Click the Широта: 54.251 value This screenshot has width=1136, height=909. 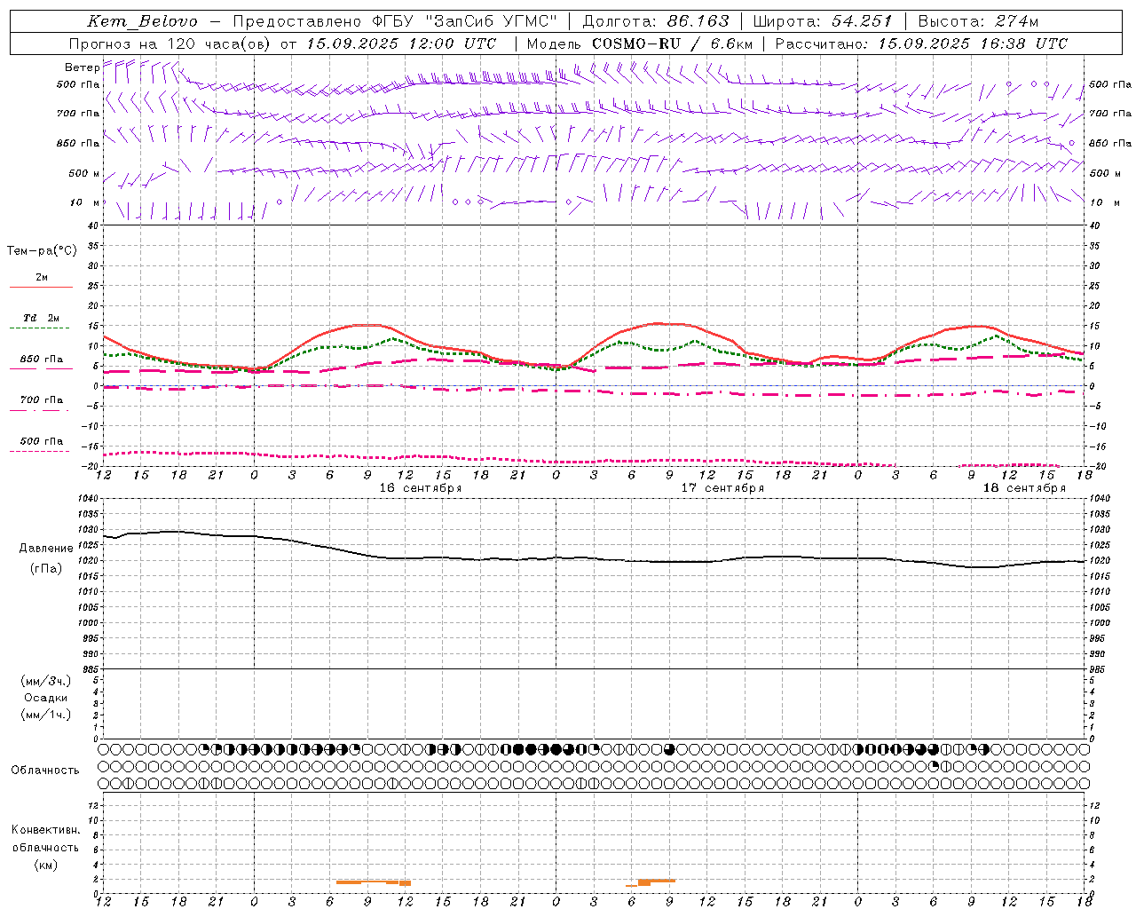pos(823,21)
